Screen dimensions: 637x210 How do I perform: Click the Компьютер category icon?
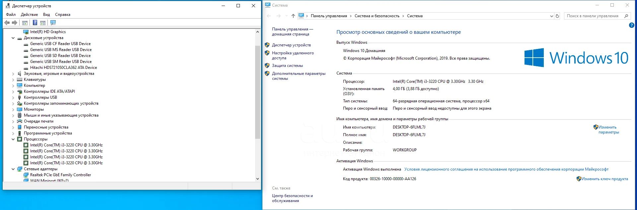point(20,85)
